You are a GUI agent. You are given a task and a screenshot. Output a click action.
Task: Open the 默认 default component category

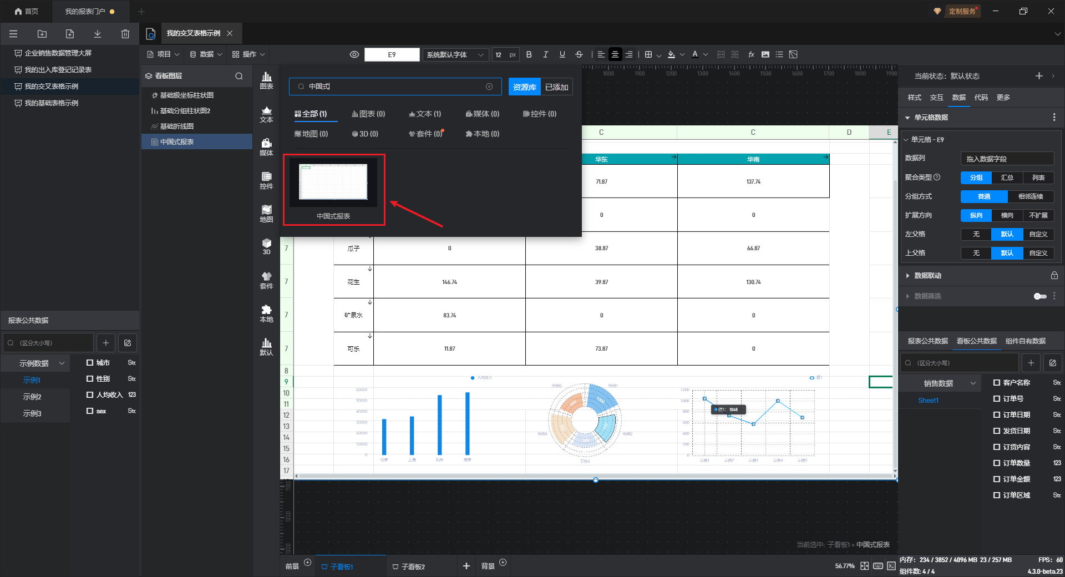[x=266, y=347]
